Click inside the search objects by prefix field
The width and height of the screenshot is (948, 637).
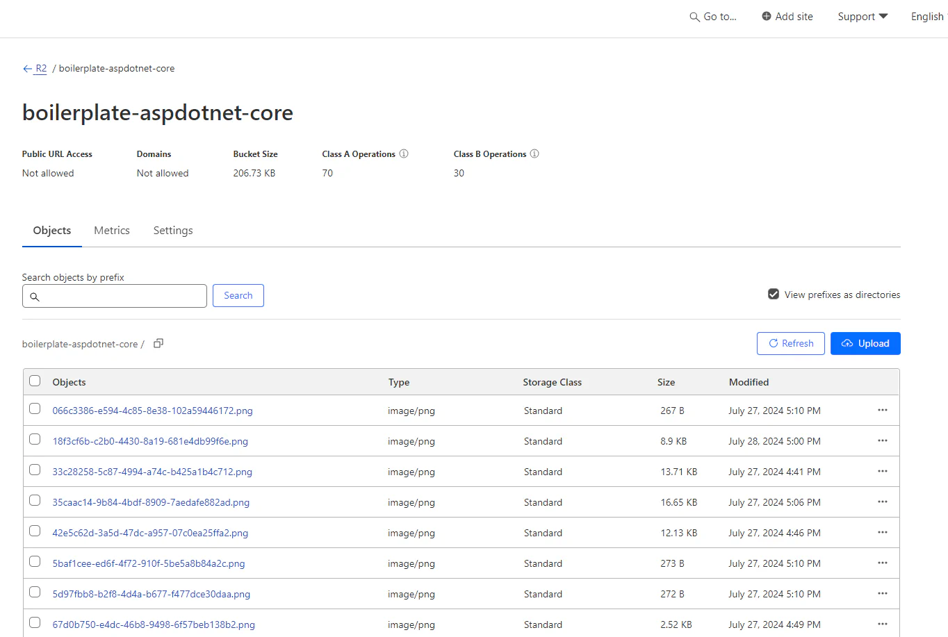click(x=115, y=296)
